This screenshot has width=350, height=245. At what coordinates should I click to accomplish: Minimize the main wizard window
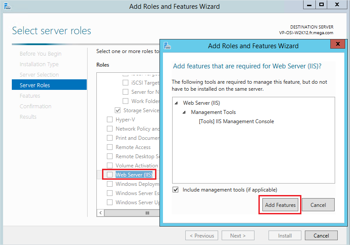(x=308, y=5)
